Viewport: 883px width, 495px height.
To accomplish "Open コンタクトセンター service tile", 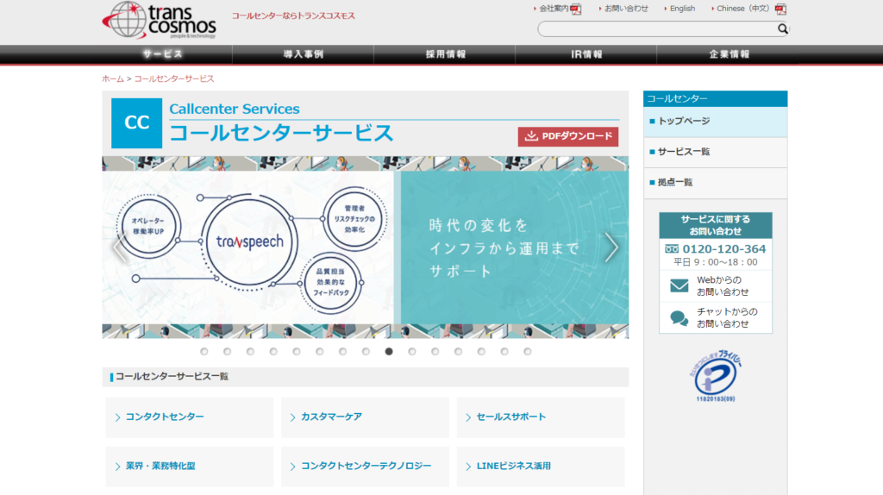I will click(190, 417).
